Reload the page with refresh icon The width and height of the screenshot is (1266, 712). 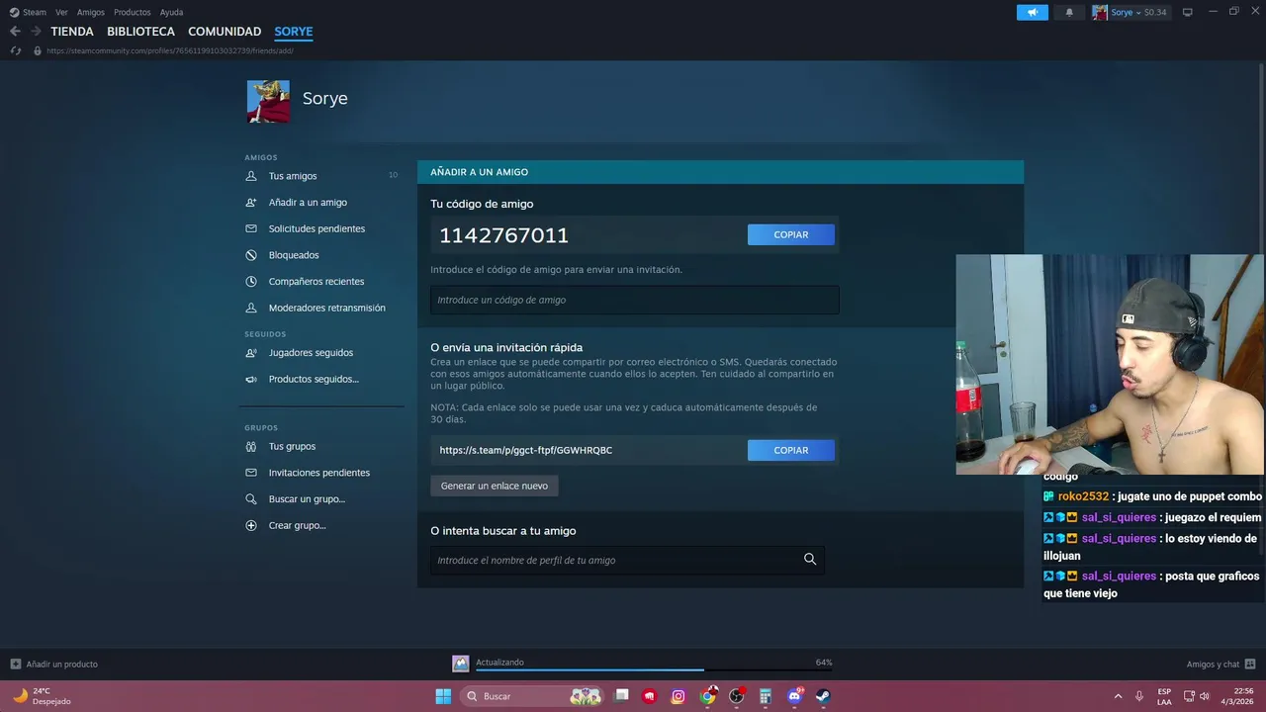point(16,50)
